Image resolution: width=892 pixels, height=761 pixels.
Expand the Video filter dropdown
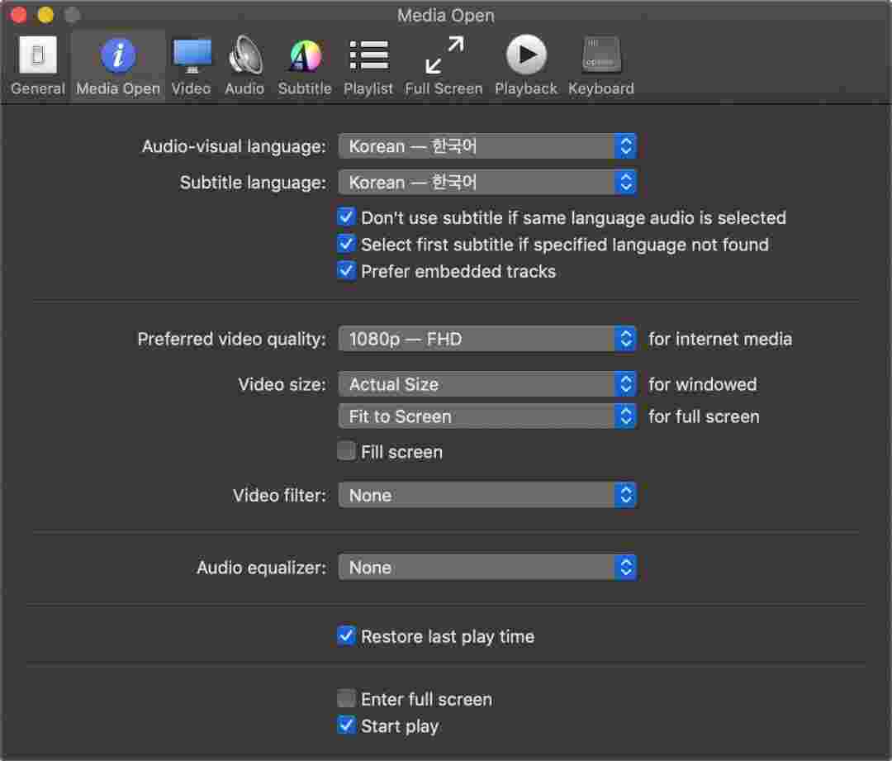pyautogui.click(x=487, y=496)
